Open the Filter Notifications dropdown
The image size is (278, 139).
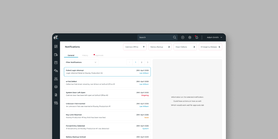point(81,62)
